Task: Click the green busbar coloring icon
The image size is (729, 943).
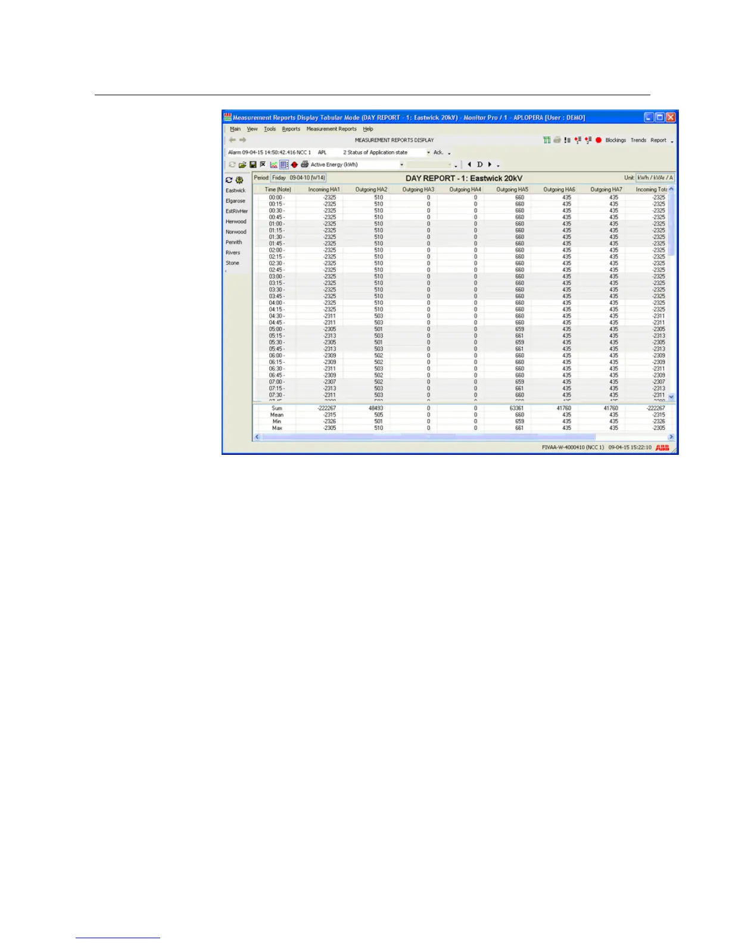Action: (x=547, y=140)
